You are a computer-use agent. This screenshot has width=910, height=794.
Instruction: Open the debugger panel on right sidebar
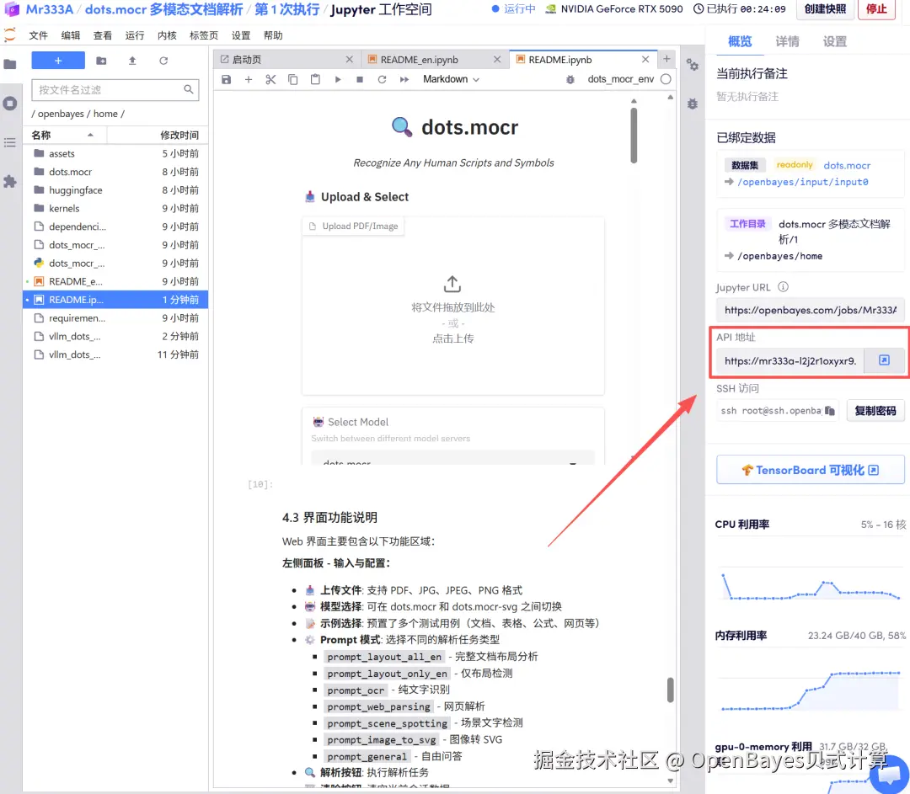tap(693, 104)
